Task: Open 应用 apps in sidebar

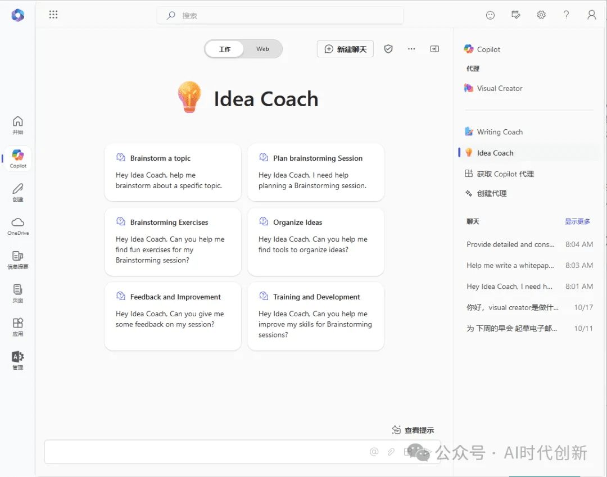Action: pos(18,328)
